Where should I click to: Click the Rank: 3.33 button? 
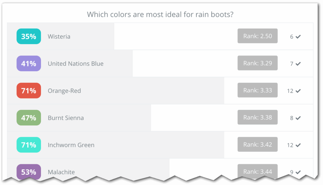click(257, 90)
